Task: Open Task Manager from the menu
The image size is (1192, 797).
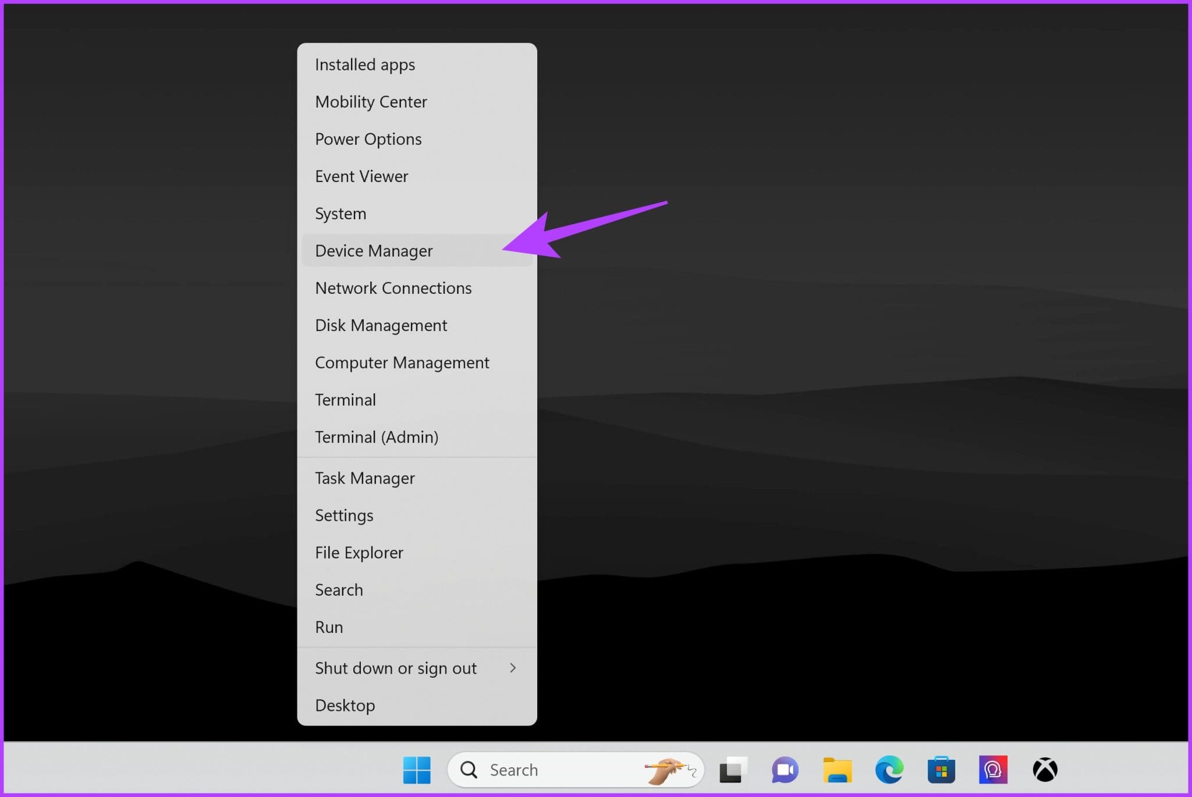Action: pos(417,478)
